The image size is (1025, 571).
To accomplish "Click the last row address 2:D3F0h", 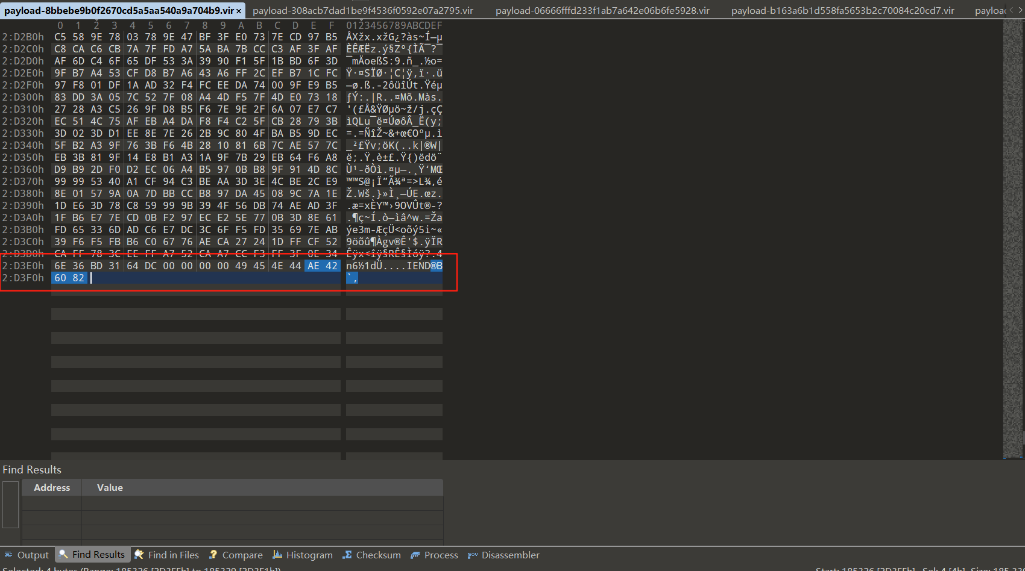I will [x=23, y=278].
